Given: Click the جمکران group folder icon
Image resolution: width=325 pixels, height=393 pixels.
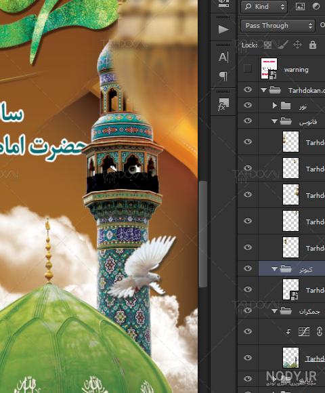Looking at the screenshot, I should (x=286, y=311).
